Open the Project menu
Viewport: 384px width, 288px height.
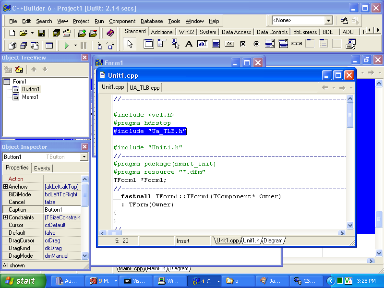[x=81, y=21]
